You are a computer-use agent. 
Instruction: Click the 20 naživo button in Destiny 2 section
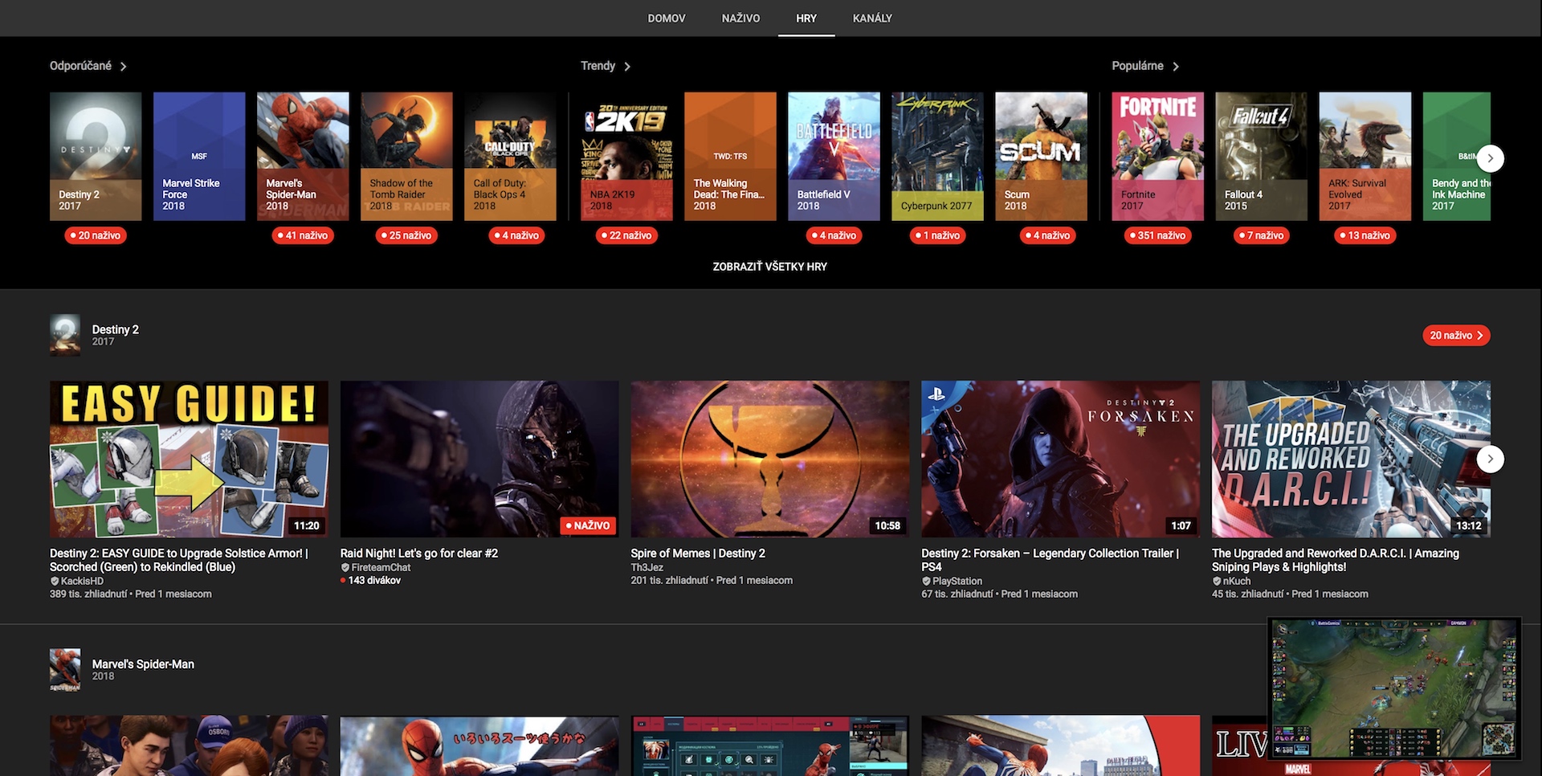[x=1456, y=335]
